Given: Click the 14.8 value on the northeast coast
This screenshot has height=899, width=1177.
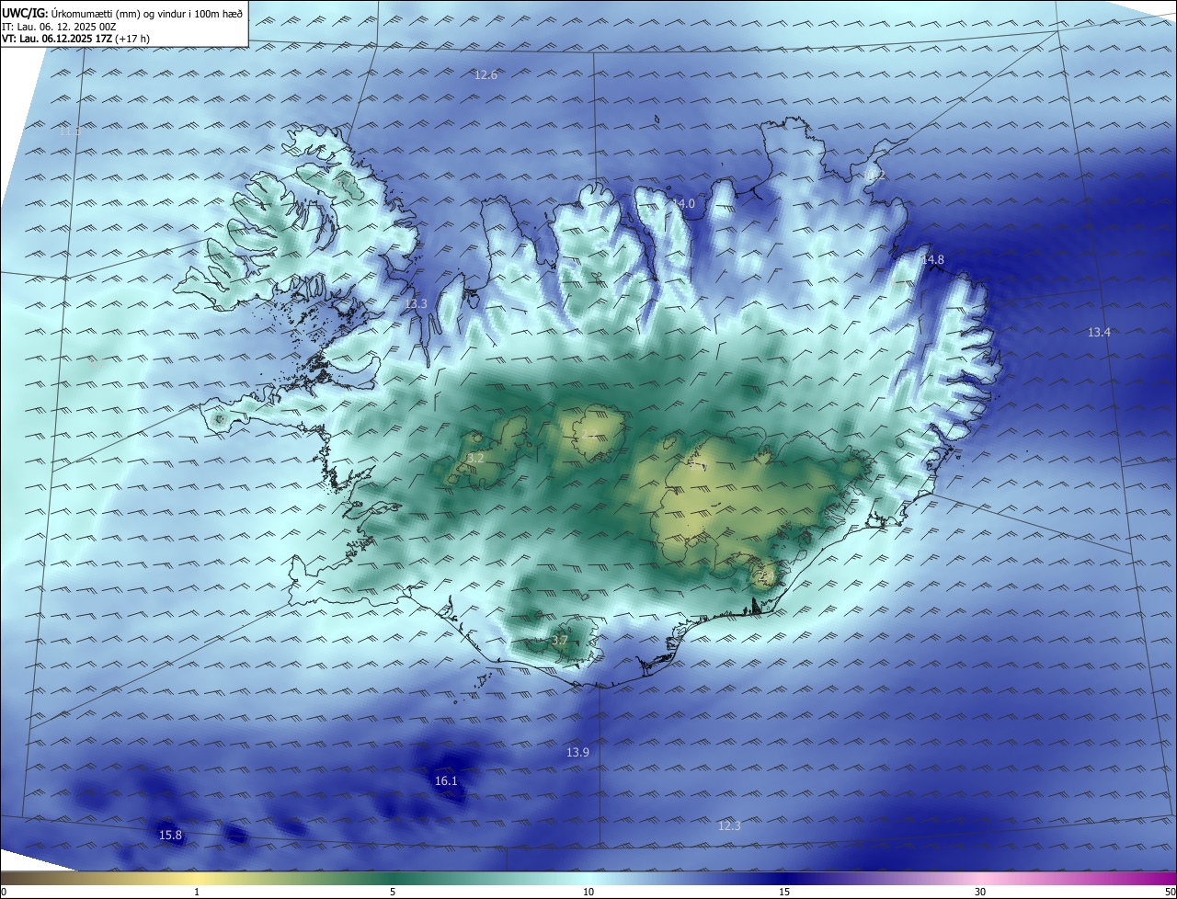Looking at the screenshot, I should (x=932, y=260).
